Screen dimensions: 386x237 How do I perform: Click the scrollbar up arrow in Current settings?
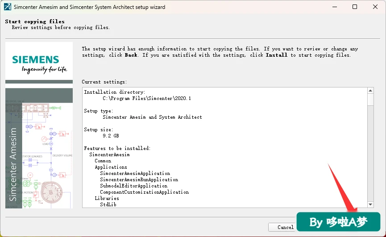tap(370, 91)
